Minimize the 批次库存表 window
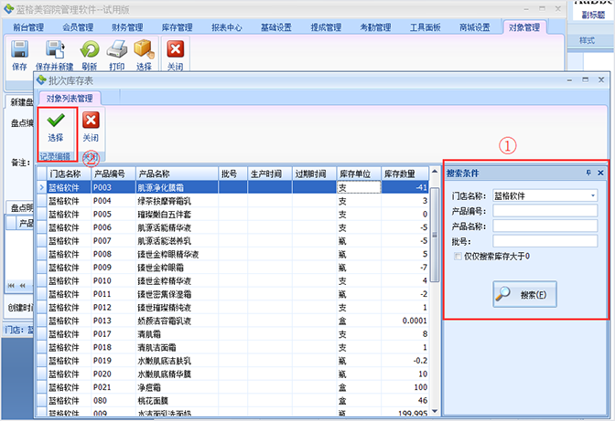The width and height of the screenshot is (615, 421). [569, 79]
